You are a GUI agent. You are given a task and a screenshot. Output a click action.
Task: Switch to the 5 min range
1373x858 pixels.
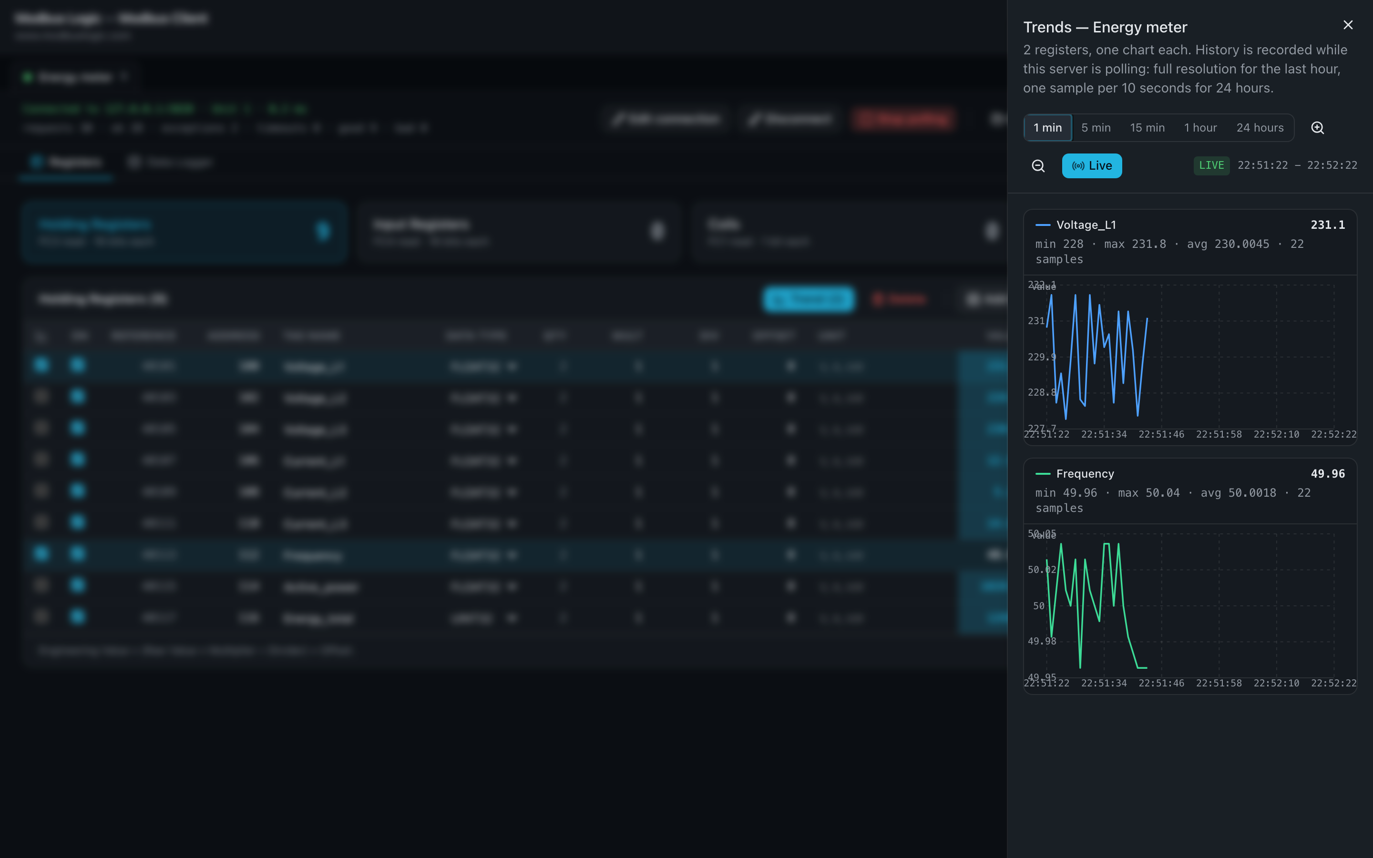pos(1096,128)
